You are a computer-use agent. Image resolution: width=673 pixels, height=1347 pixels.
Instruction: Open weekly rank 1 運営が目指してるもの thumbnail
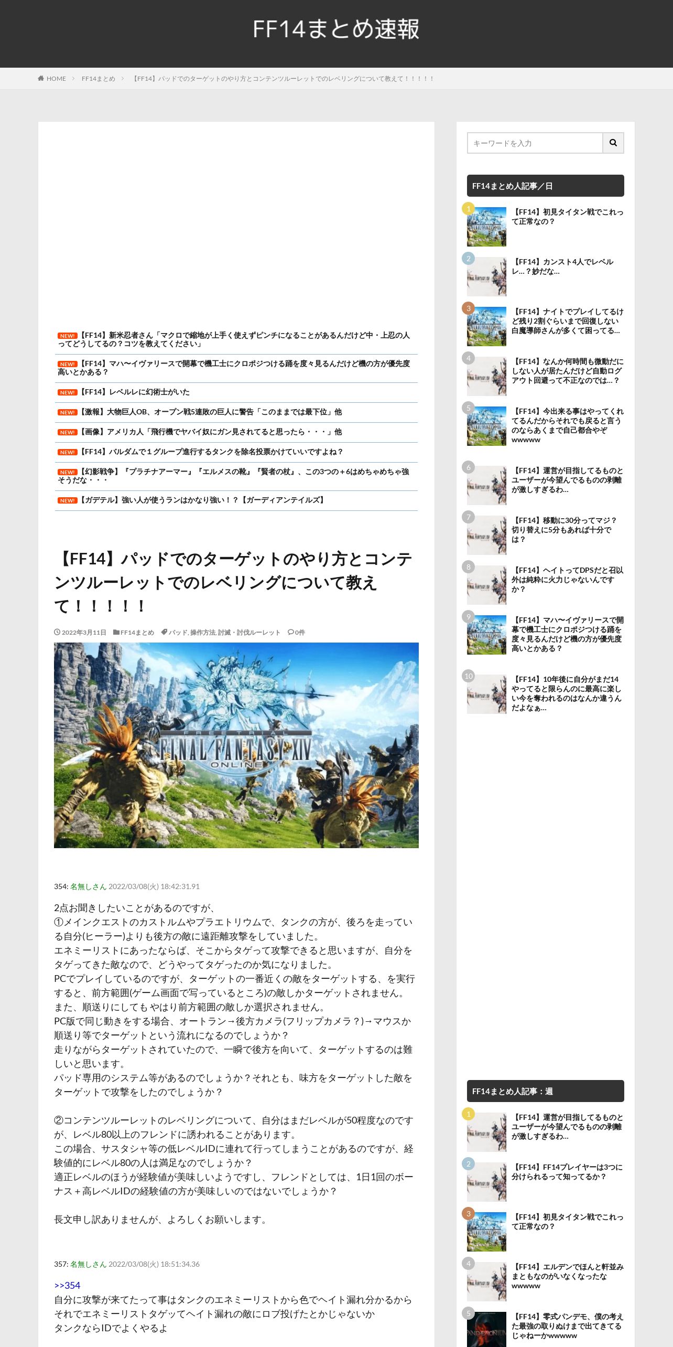click(486, 1132)
